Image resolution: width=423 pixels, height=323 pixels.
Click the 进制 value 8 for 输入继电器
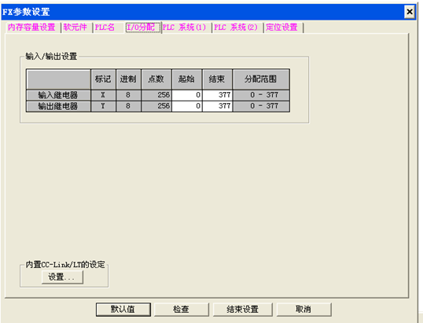128,95
